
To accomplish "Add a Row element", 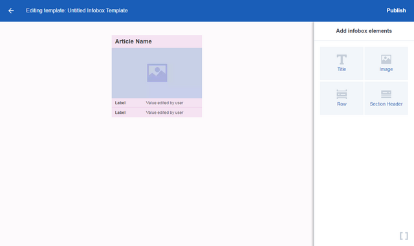I will pos(342,98).
